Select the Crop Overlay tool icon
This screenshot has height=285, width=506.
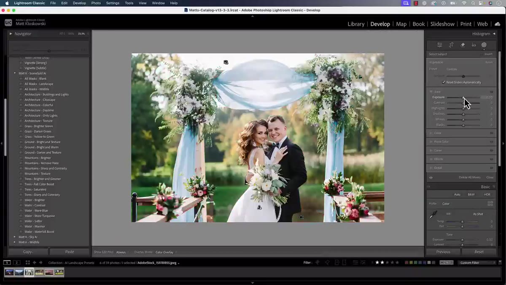click(x=451, y=45)
